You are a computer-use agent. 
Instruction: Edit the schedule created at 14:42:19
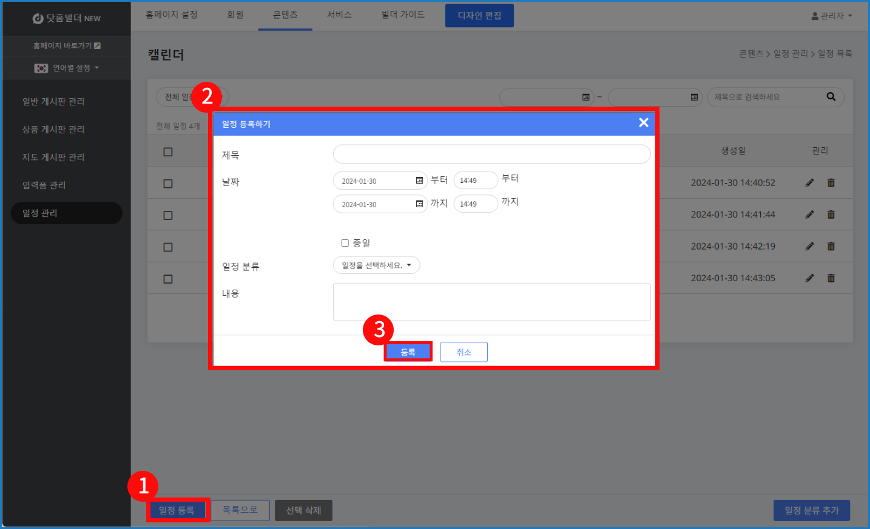[809, 247]
